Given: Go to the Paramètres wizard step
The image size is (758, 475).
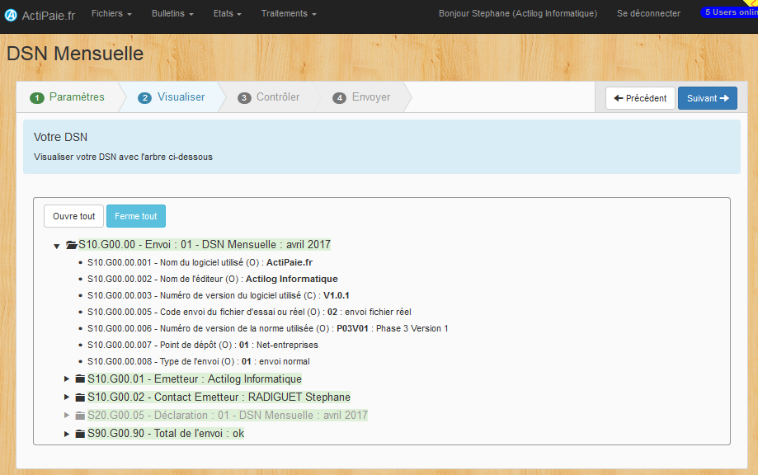Looking at the screenshot, I should (67, 97).
